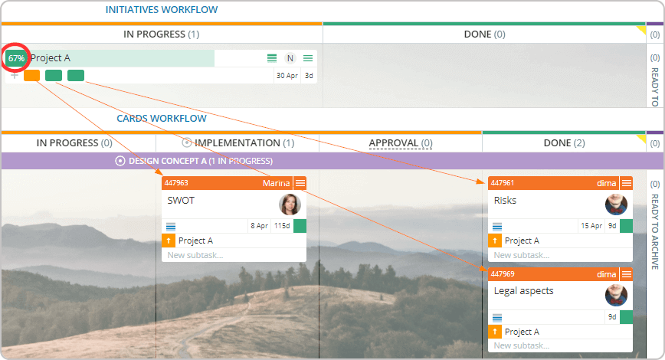
Task: Click the 115d duration on SWOT card
Action: pyautogui.click(x=282, y=226)
